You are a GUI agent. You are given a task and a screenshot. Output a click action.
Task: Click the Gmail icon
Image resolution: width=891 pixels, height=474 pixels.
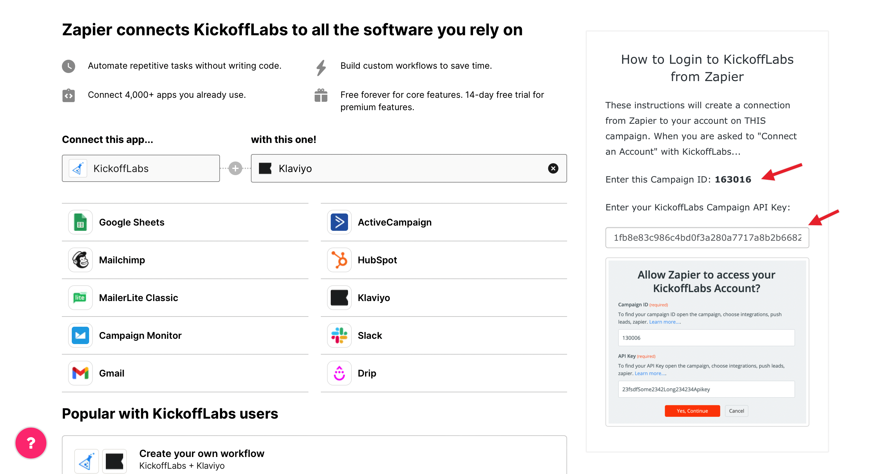(80, 373)
